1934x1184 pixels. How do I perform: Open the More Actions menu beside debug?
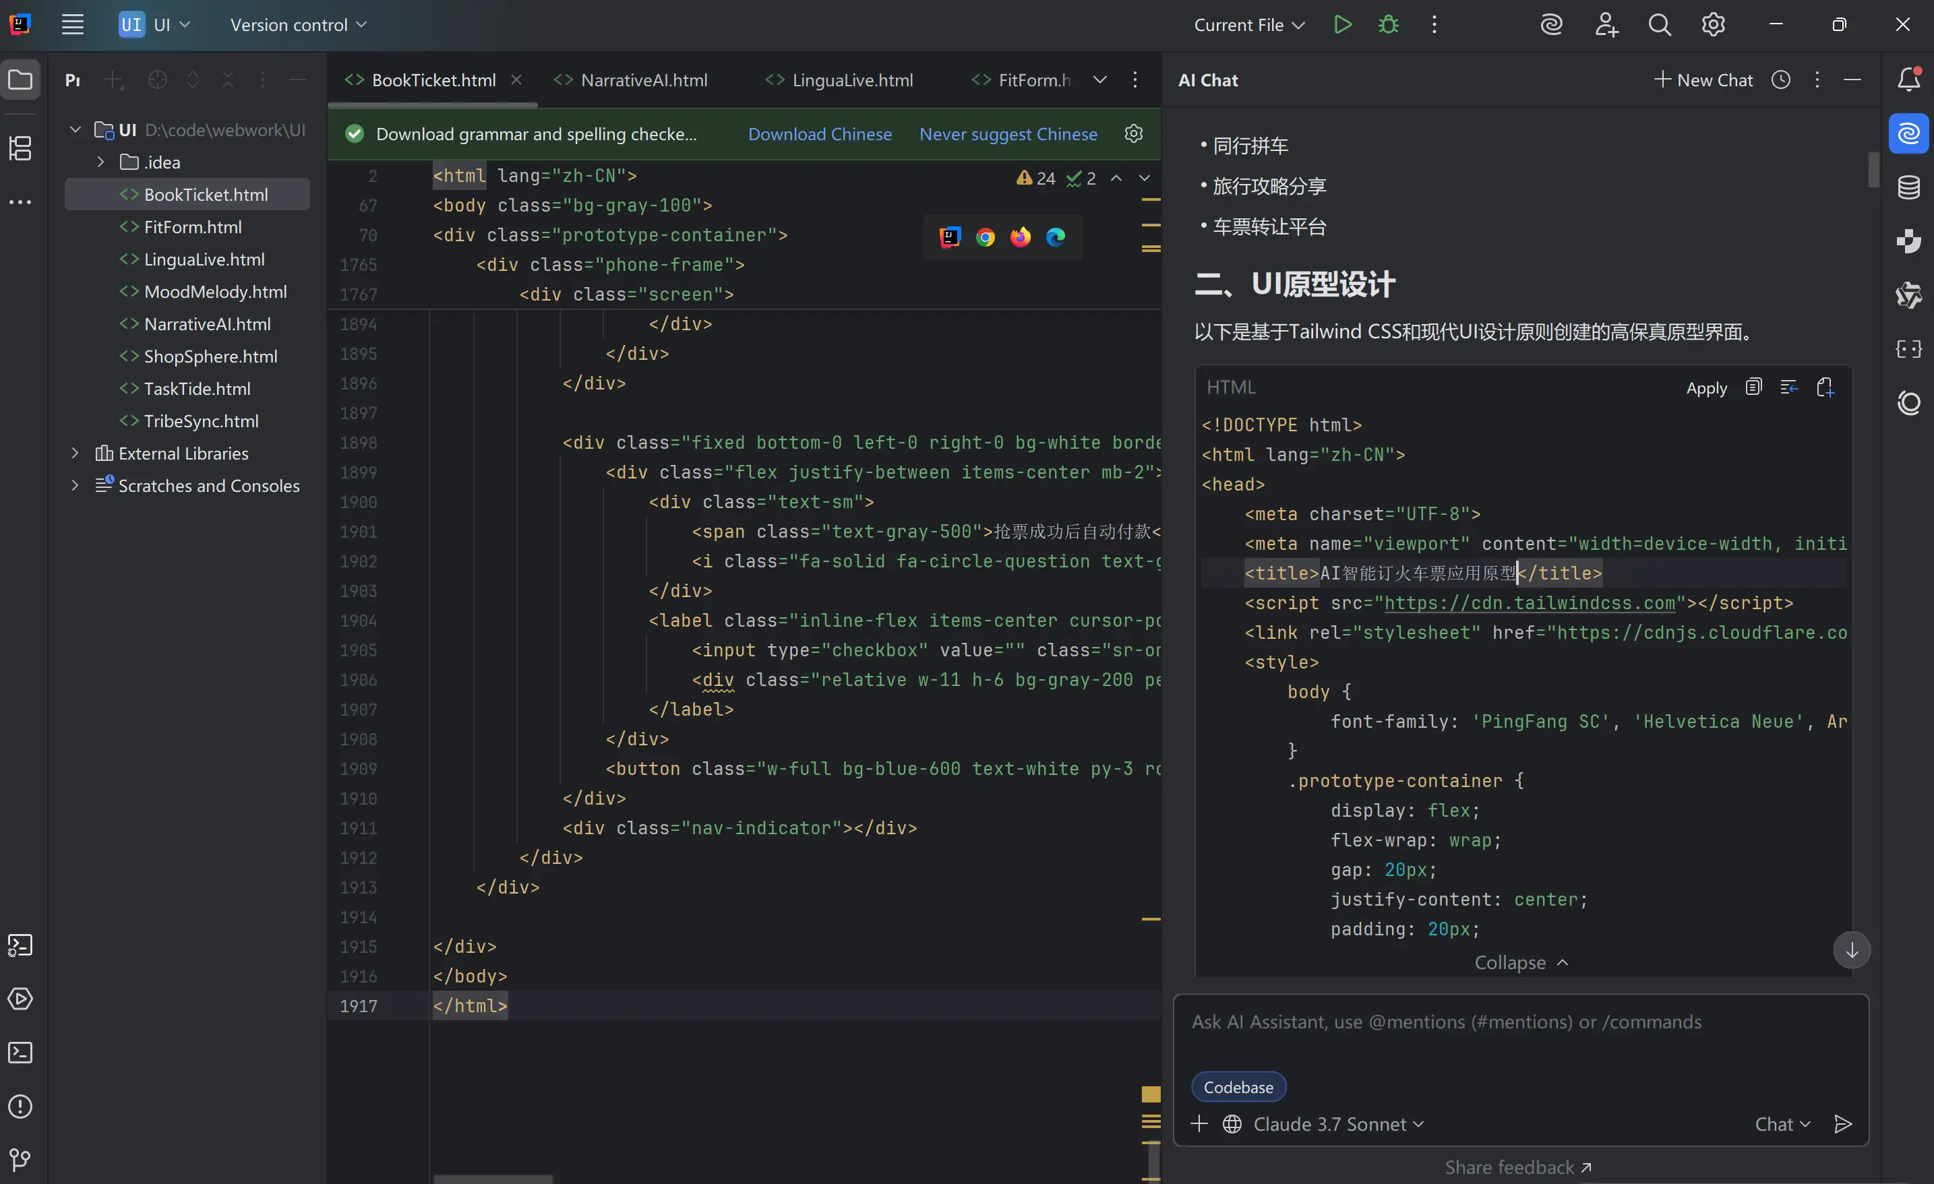(1434, 24)
